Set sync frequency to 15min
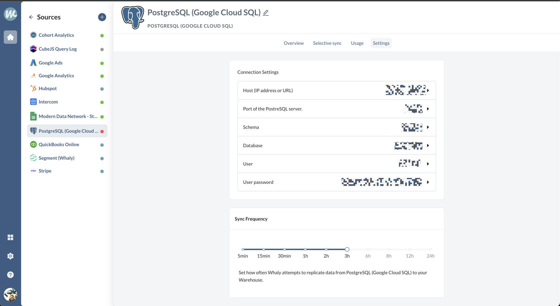This screenshot has height=306, width=560. click(263, 249)
